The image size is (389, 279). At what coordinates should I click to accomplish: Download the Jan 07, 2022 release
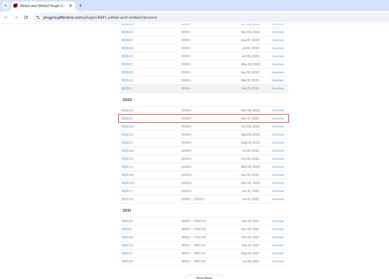click(x=278, y=199)
